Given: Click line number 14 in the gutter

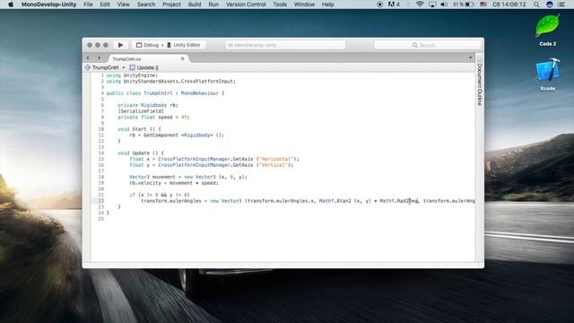Looking at the screenshot, I should click(101, 153).
